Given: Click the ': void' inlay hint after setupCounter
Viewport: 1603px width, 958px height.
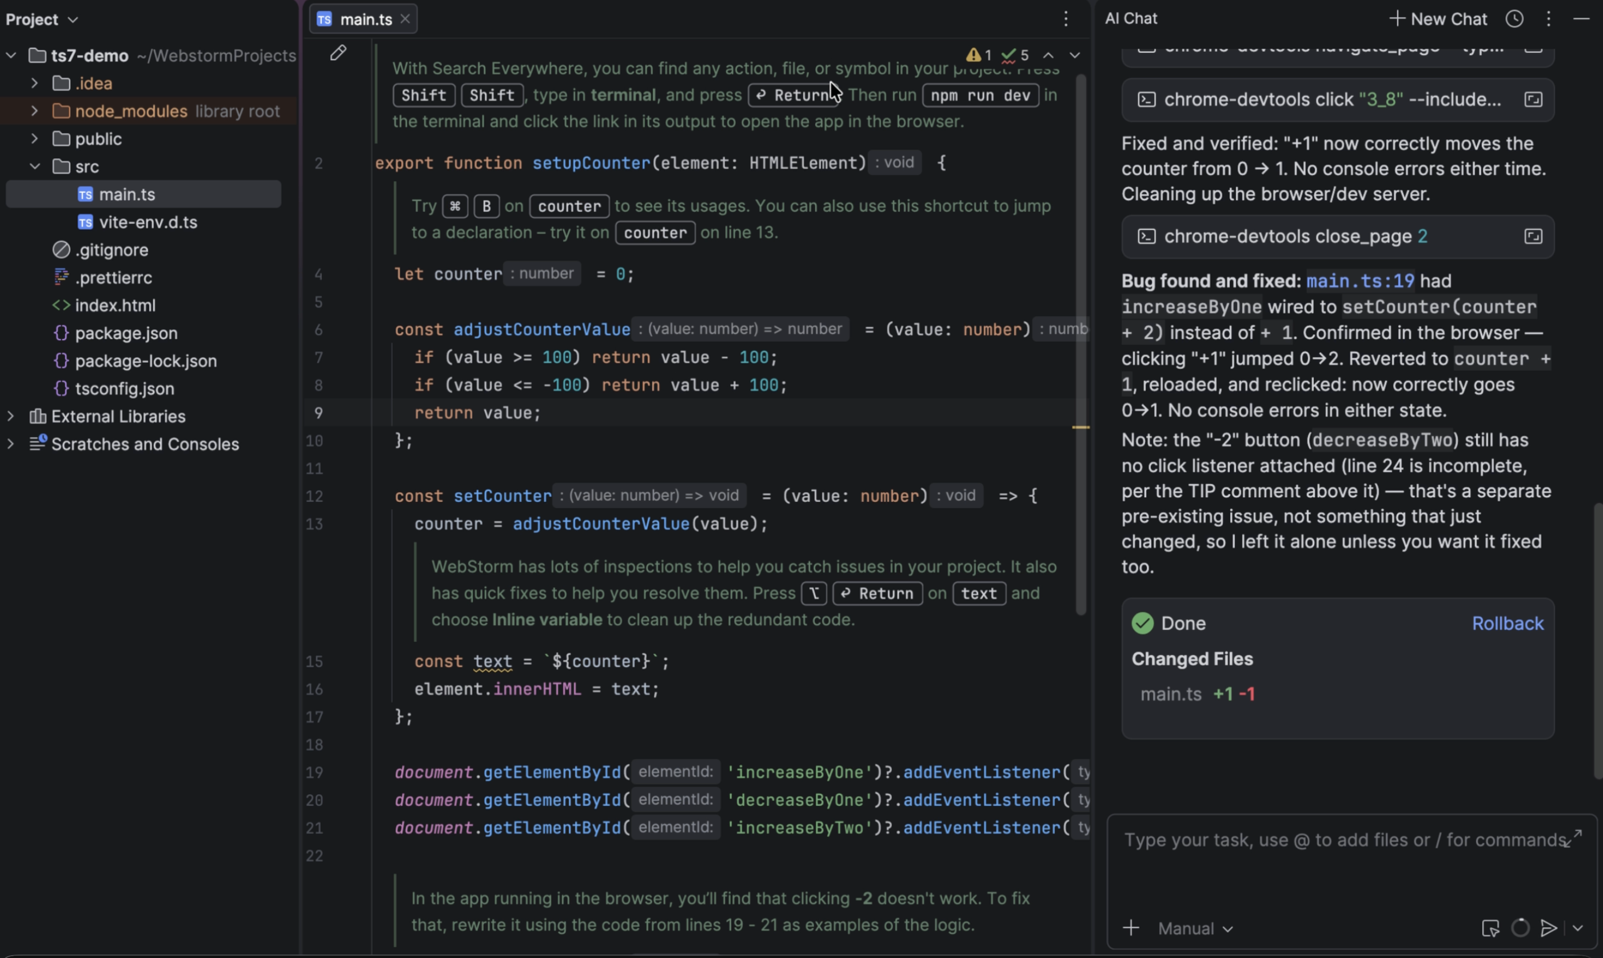Looking at the screenshot, I should pos(894,163).
